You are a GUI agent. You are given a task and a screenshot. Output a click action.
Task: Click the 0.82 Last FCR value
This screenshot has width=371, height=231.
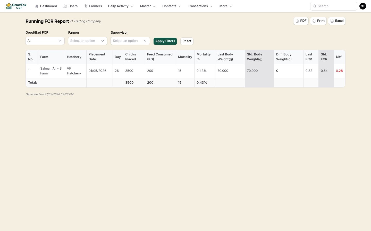[x=309, y=71]
